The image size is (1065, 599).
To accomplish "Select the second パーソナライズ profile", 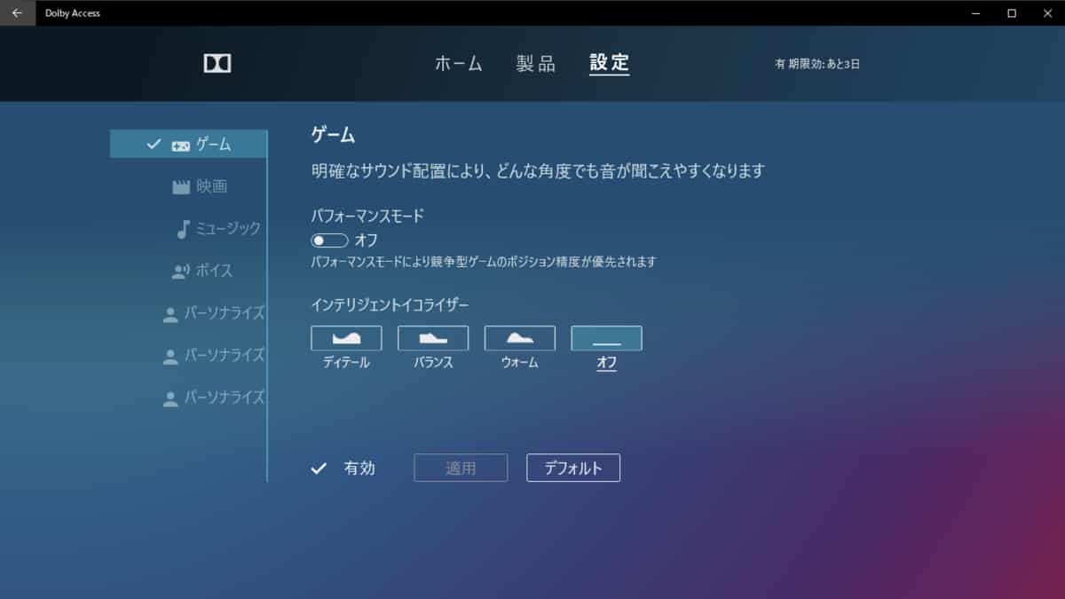I will 214,355.
